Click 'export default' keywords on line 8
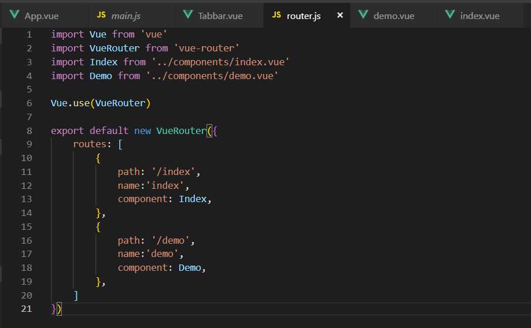 coord(90,131)
